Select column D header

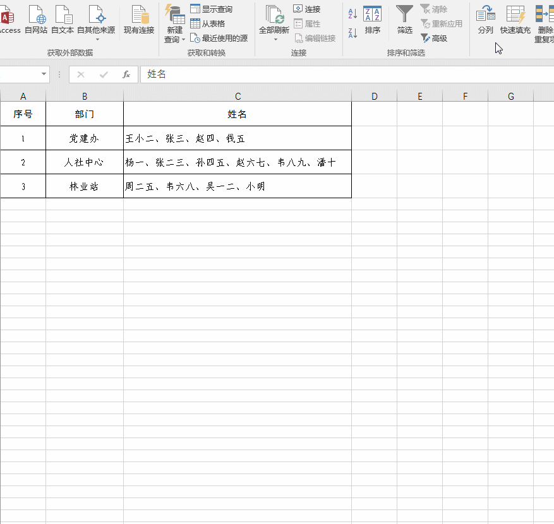coord(375,96)
